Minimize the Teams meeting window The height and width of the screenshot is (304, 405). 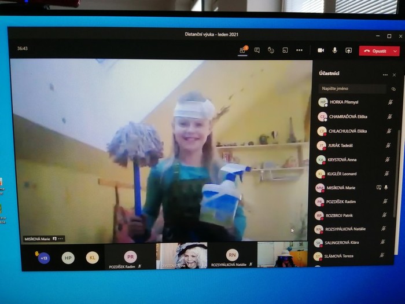click(x=378, y=36)
